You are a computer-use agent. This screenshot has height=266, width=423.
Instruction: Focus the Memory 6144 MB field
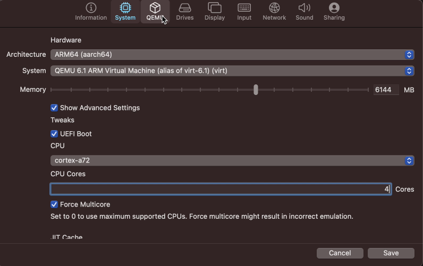click(x=386, y=90)
